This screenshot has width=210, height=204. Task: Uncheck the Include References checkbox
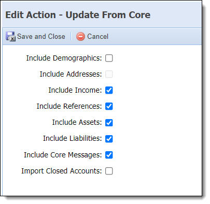pos(109,106)
